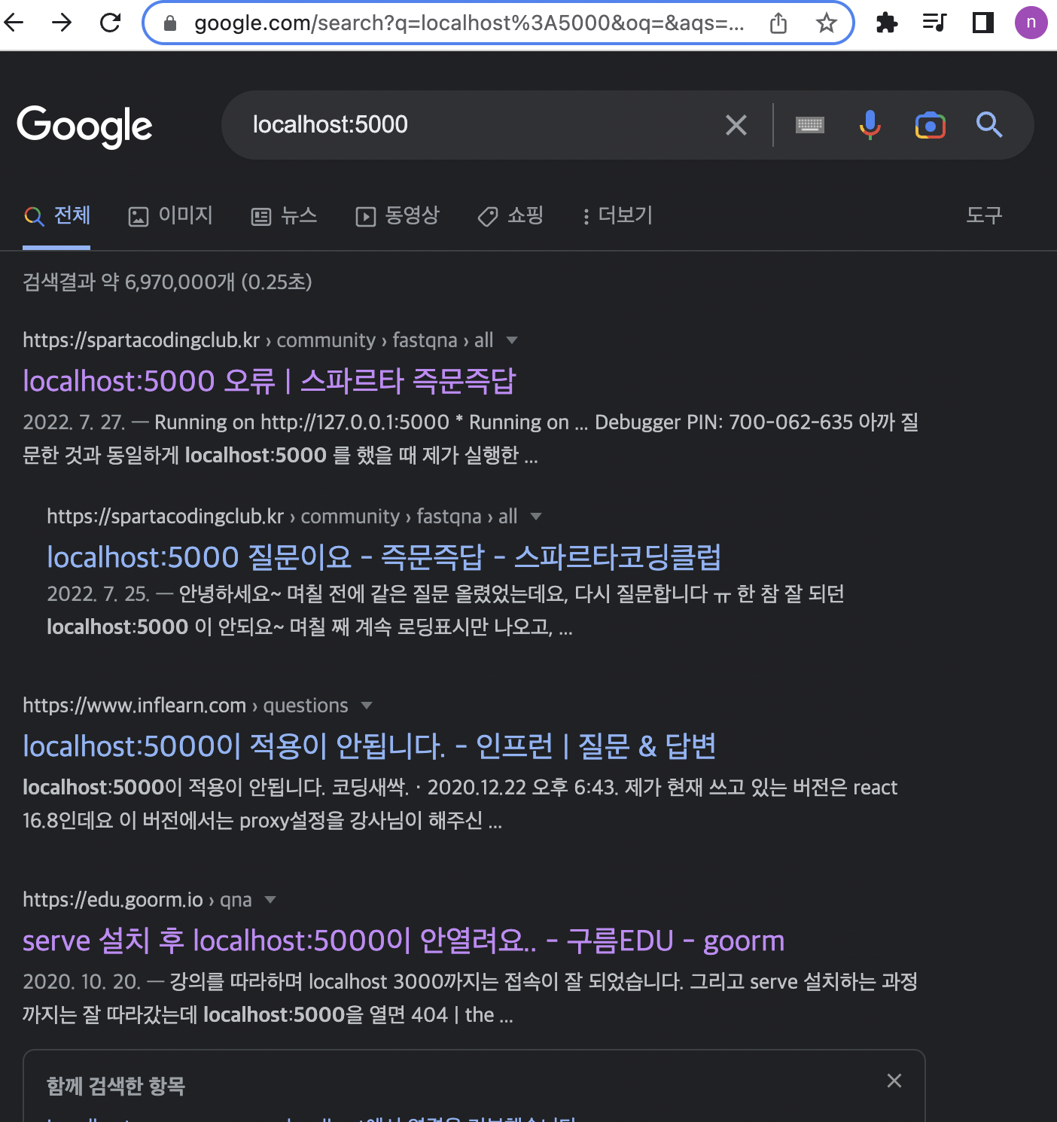Click the inflearn snippet mentioning react 16.8
The height and width of the screenshot is (1122, 1057).
coord(460,804)
